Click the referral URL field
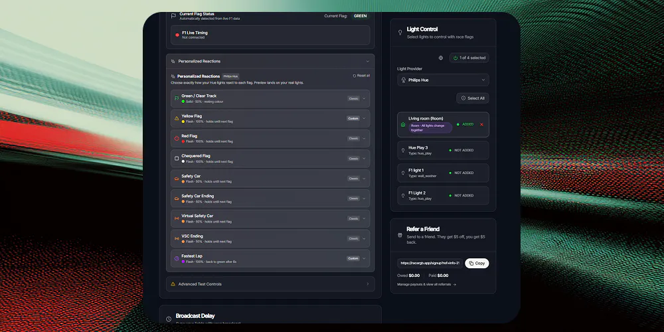This screenshot has width=664, height=332. pyautogui.click(x=430, y=264)
